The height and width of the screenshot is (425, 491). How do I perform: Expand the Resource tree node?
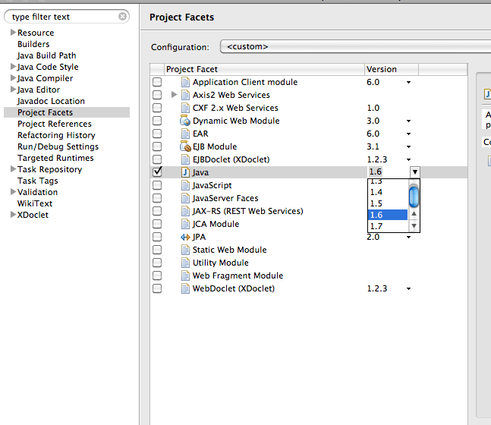pyautogui.click(x=13, y=33)
